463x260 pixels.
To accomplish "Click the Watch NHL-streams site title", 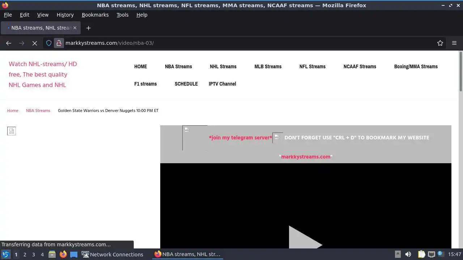I will point(43,74).
